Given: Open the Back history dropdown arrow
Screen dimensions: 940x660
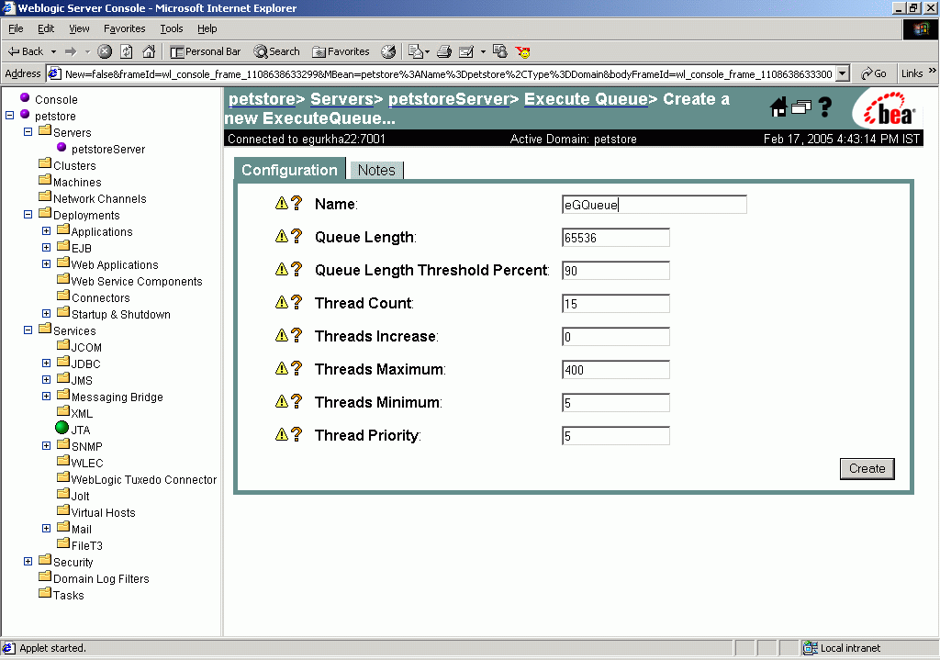Looking at the screenshot, I should 53,51.
